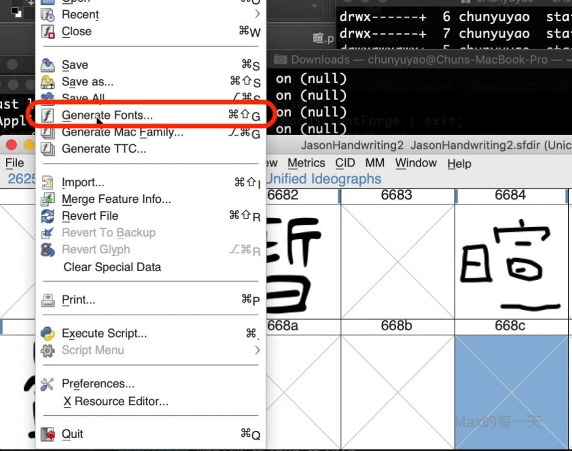Select Merge Feature Info... entry
572x451 pixels.
116,199
